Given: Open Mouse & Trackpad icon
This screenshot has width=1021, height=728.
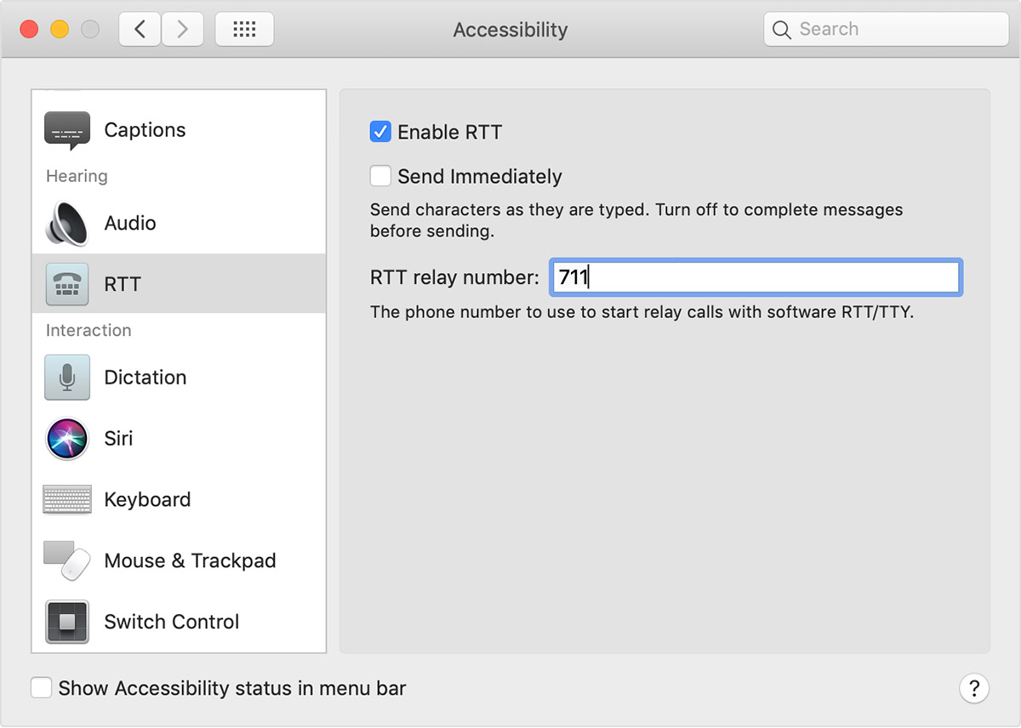Looking at the screenshot, I should (67, 561).
